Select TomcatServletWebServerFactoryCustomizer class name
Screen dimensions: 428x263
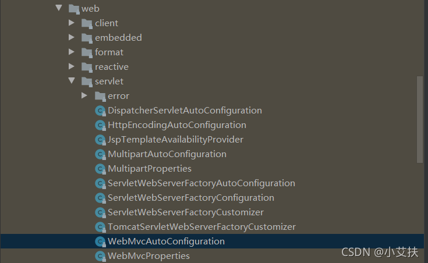201,227
